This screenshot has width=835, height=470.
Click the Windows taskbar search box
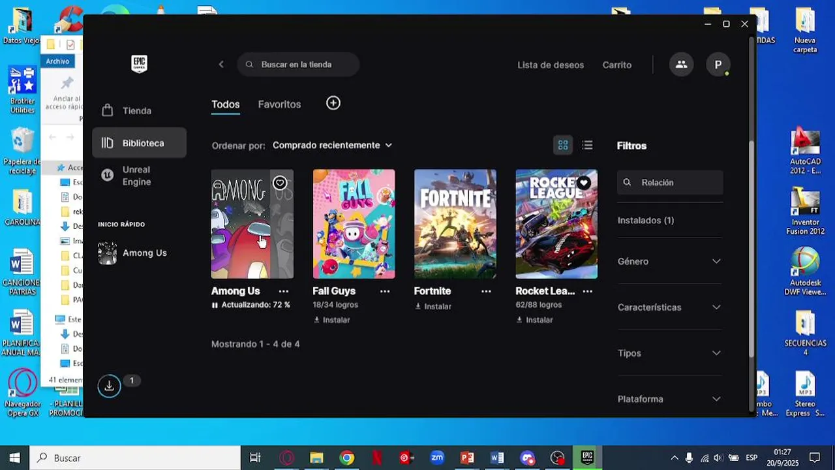point(135,458)
